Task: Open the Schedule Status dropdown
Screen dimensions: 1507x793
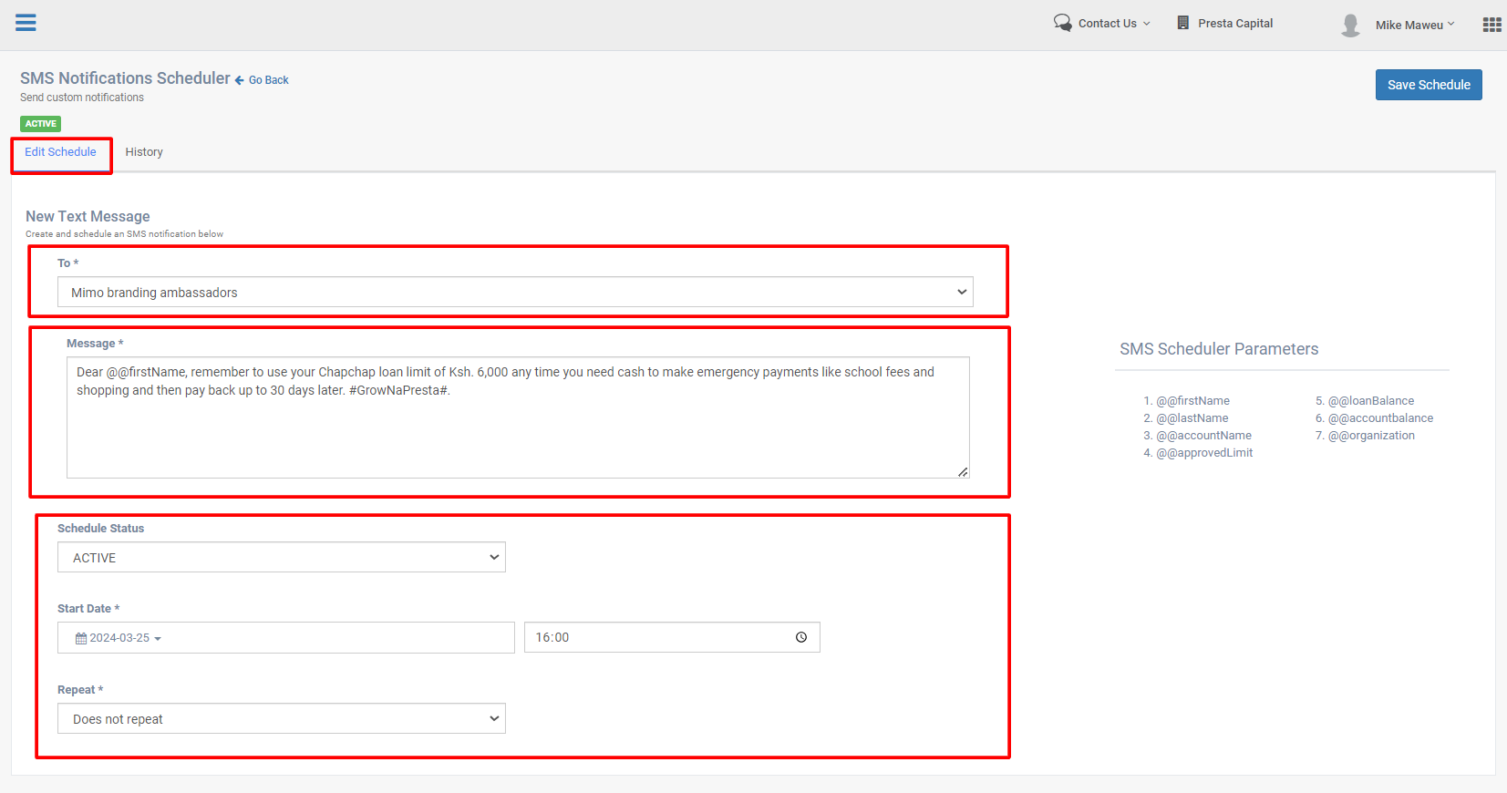Action: coord(281,557)
